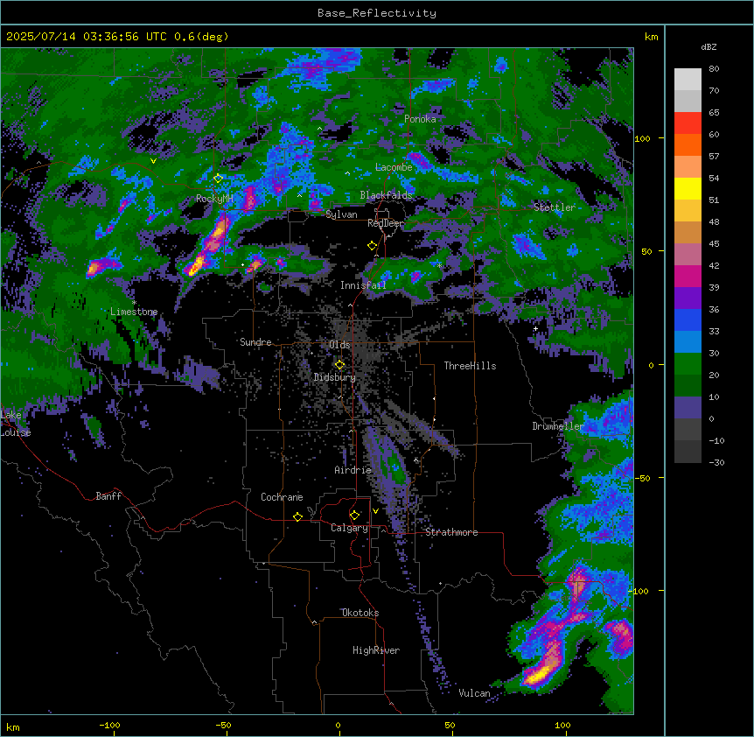Image resolution: width=754 pixels, height=737 pixels.
Task: Select the orange swatch between 60 and 57
Action: 688,144
